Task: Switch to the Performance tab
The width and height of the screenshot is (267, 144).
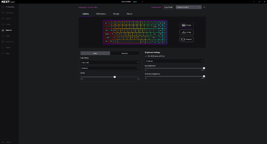Action: pos(101,14)
